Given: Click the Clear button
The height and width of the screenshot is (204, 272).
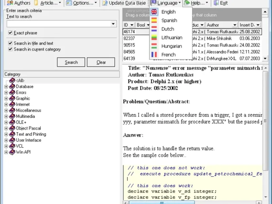Looking at the screenshot, I should [101, 62].
